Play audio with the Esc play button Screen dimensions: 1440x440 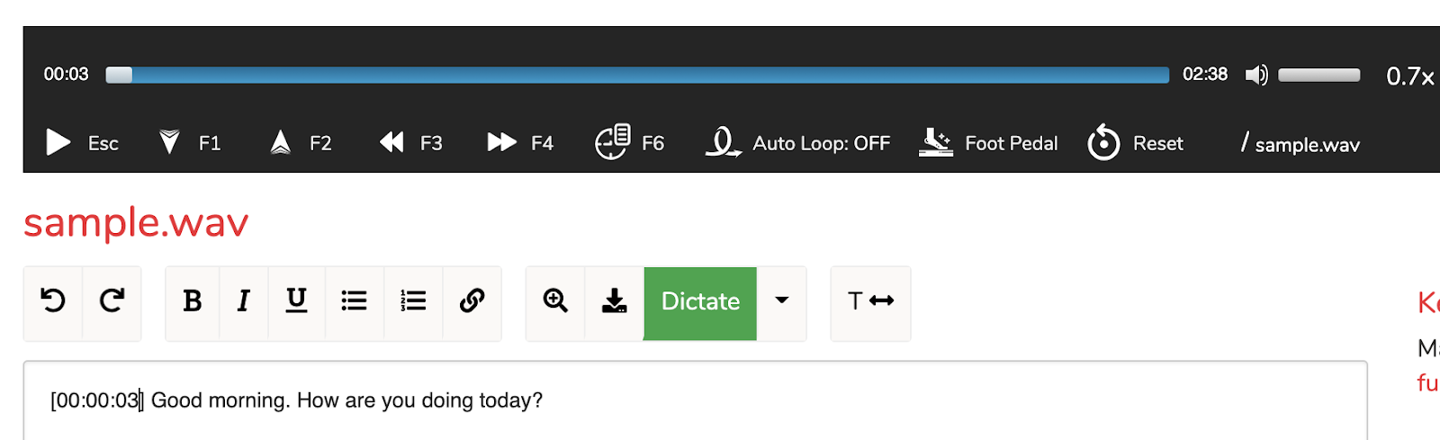pos(58,142)
